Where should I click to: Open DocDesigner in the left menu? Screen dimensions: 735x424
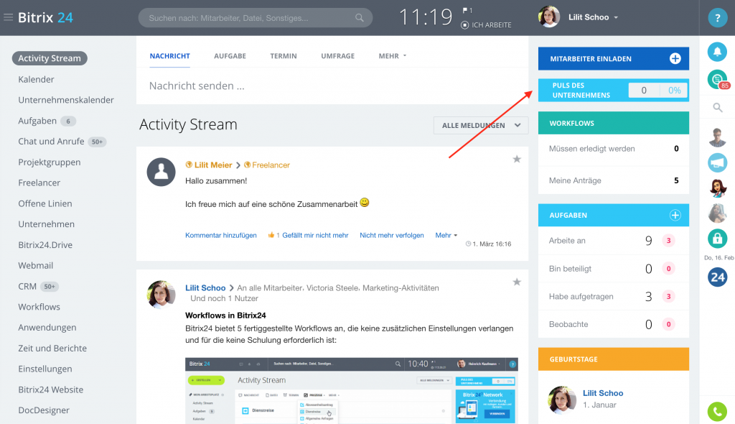pos(44,410)
